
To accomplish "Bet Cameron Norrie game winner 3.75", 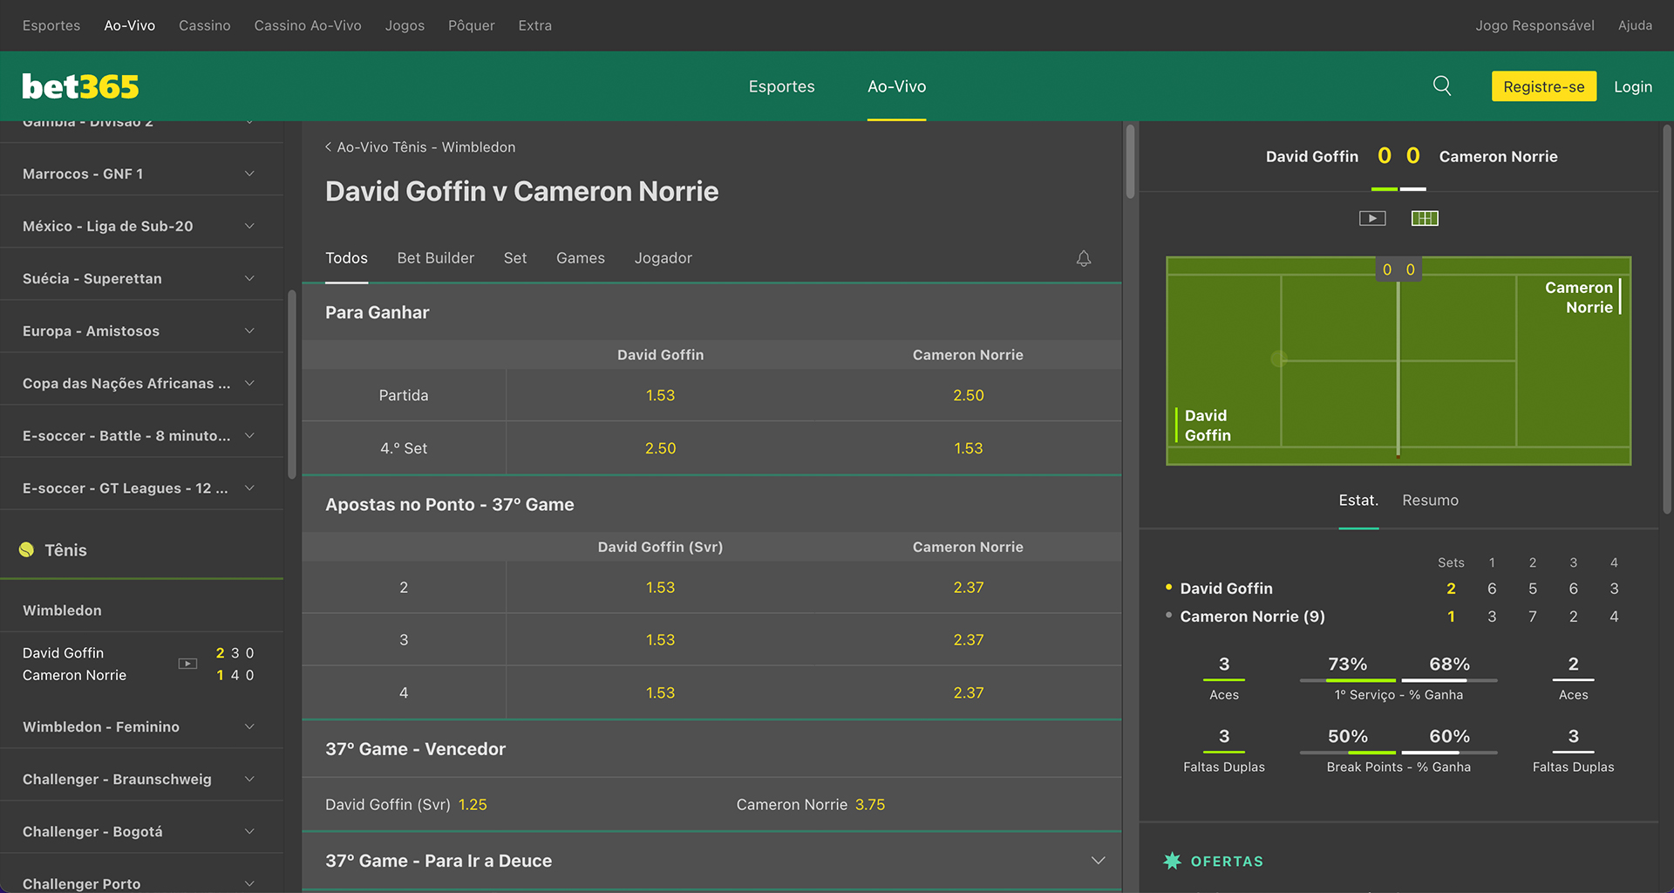I will click(916, 804).
